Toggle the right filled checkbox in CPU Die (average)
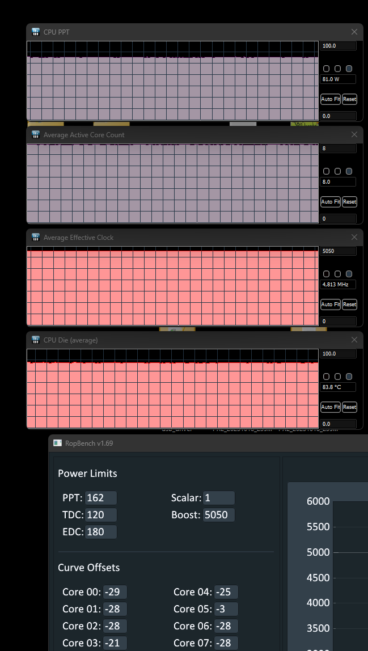Image resolution: width=368 pixels, height=651 pixels. [x=349, y=376]
